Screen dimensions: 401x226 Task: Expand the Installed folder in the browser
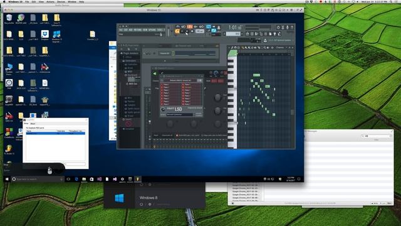[127, 119]
